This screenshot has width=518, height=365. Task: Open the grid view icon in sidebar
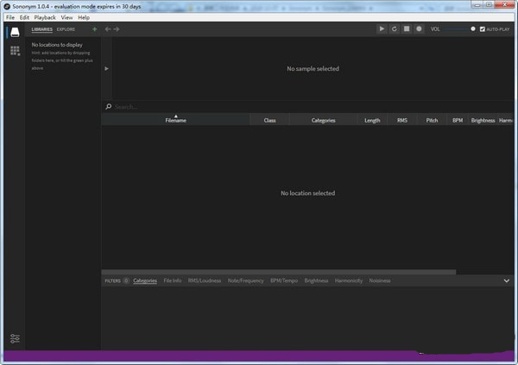(x=15, y=51)
